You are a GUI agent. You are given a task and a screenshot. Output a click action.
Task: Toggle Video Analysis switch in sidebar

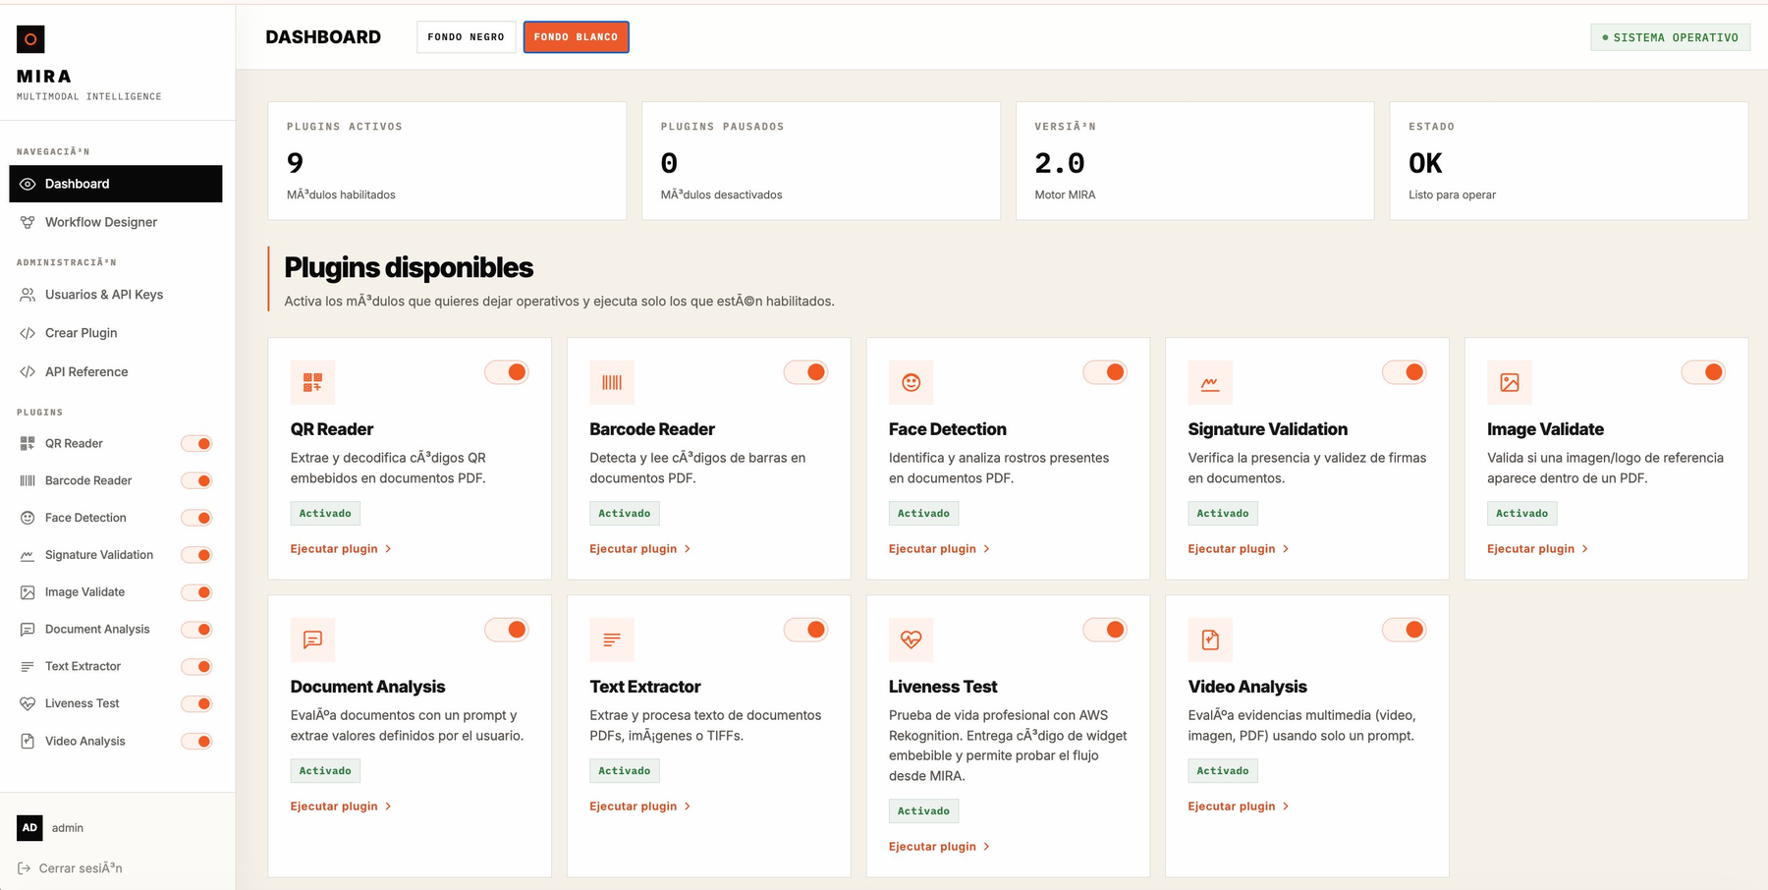click(196, 741)
